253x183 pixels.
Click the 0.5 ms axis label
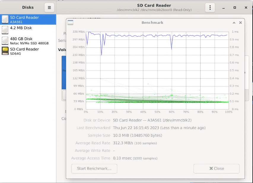(234, 70)
